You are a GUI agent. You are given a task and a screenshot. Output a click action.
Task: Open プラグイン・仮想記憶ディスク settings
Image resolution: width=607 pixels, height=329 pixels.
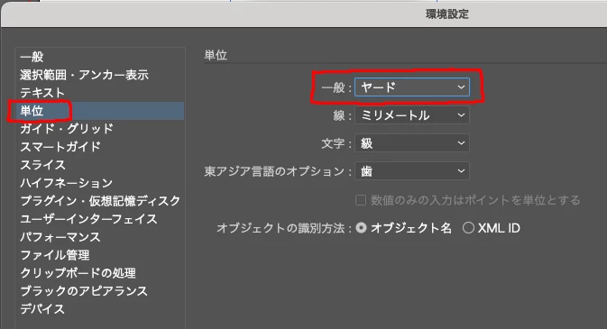point(100,200)
